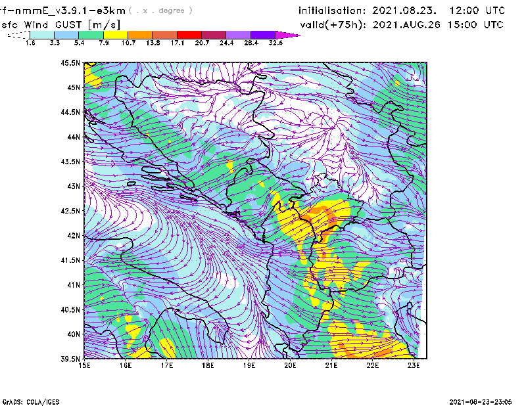
Task: Click the legend value '7.9'
Action: (104, 43)
